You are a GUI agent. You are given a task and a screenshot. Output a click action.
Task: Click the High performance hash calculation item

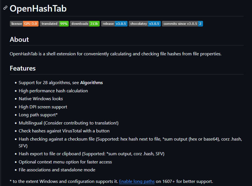pyautogui.click(x=53, y=91)
